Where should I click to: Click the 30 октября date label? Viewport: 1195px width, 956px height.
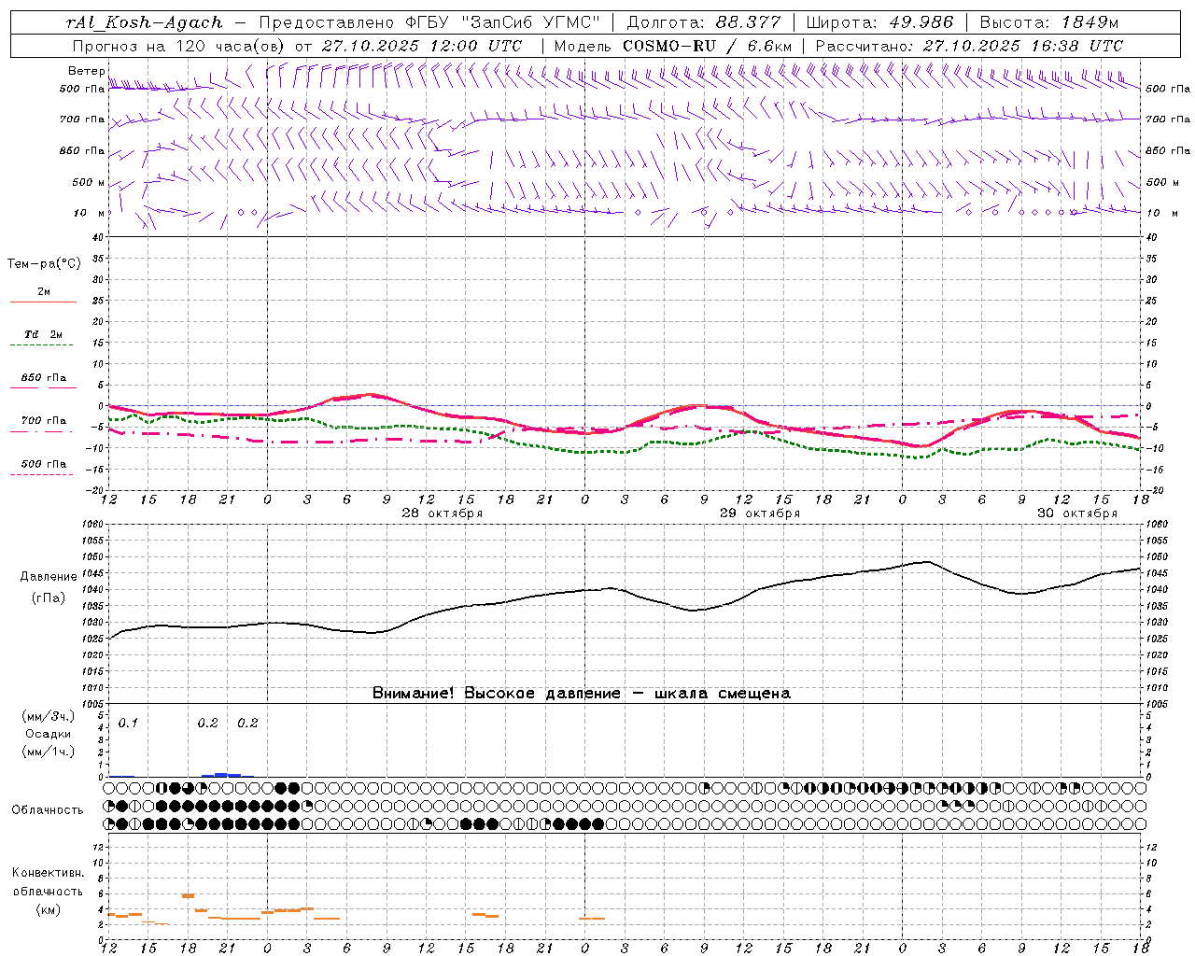(x=1077, y=513)
